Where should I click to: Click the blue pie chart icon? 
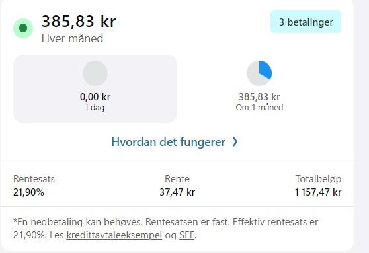259,73
